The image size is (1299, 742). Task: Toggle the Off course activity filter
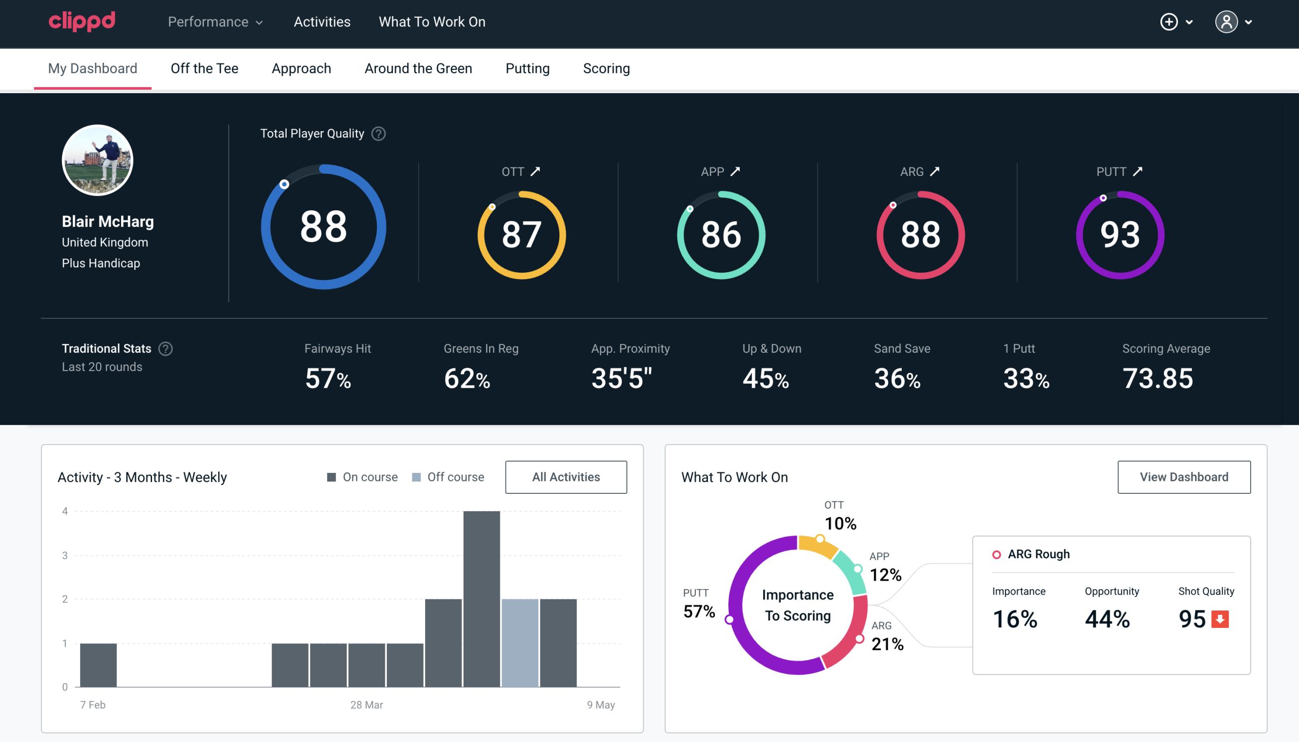click(x=446, y=476)
